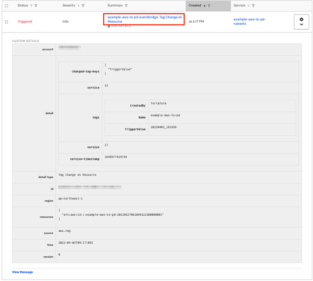Image resolution: width=313 pixels, height=281 pixels.
Task: Click the Summary column header
Action: [x=115, y=5]
